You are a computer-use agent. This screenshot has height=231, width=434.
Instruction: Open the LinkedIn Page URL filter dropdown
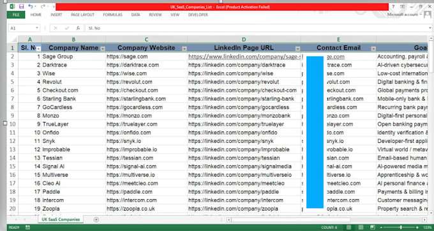pyautogui.click(x=297, y=48)
